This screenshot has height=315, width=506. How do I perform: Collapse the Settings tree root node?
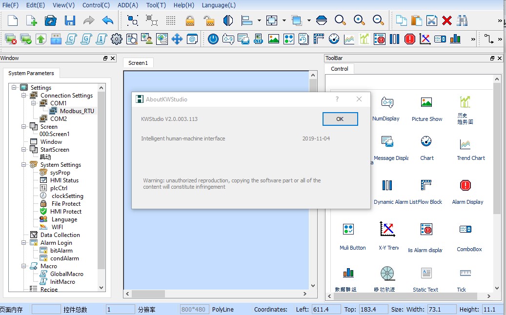(14, 87)
